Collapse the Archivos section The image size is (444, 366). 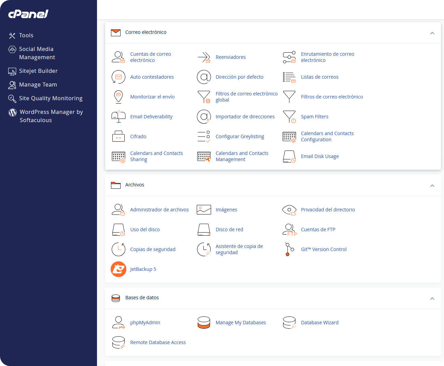(x=432, y=186)
